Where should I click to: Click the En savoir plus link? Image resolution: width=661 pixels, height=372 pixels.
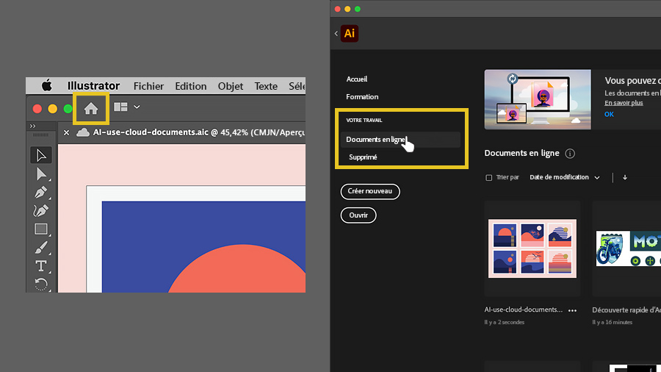624,103
